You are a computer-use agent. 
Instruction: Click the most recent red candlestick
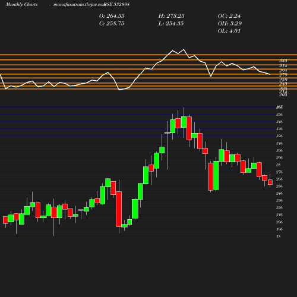[270, 182]
